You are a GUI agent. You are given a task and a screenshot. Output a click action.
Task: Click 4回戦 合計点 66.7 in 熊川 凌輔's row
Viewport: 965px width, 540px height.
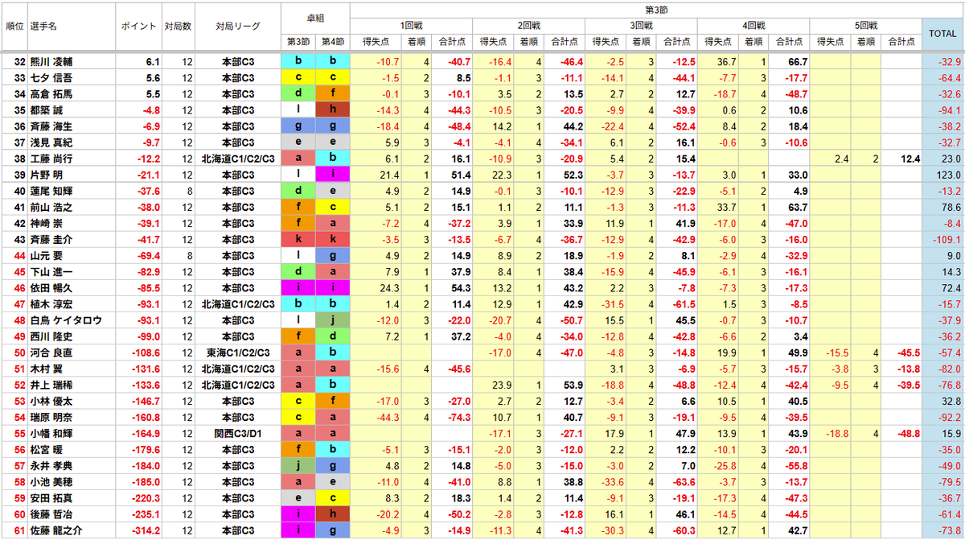click(798, 61)
